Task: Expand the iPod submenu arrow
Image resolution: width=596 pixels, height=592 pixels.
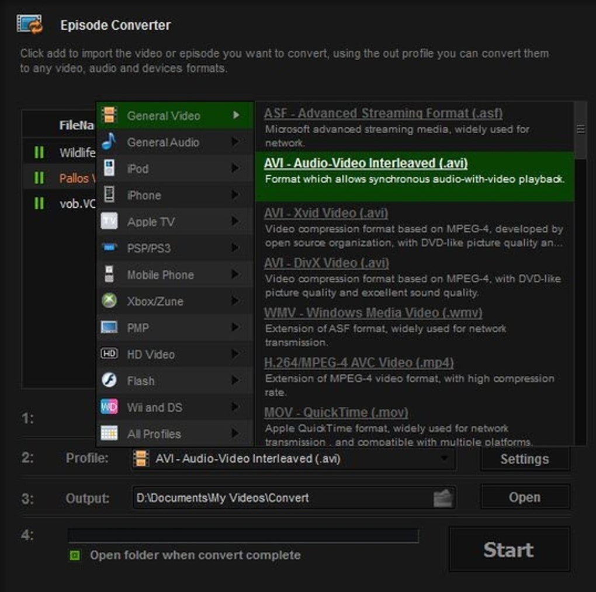Action: pos(235,168)
